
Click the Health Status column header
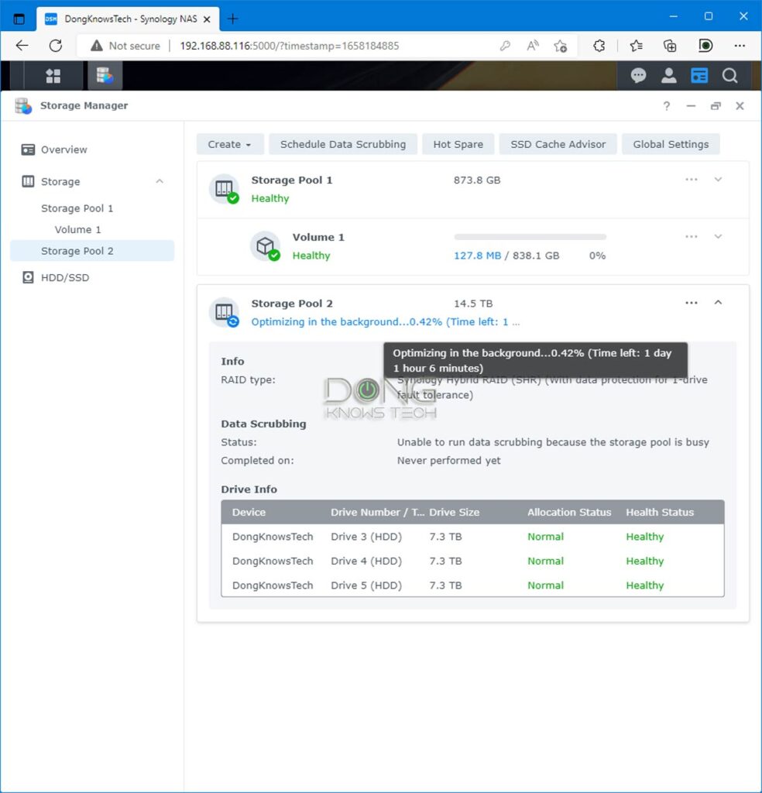click(x=660, y=513)
